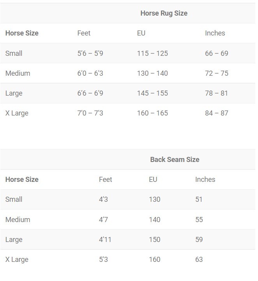Image resolution: width=258 pixels, height=281 pixels.
Task: Click the 78 – 81 inches value
Action: click(216, 93)
